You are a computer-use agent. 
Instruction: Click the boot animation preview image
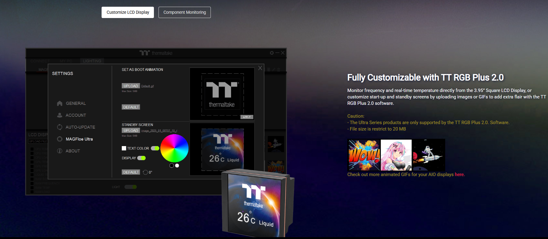[x=222, y=94]
